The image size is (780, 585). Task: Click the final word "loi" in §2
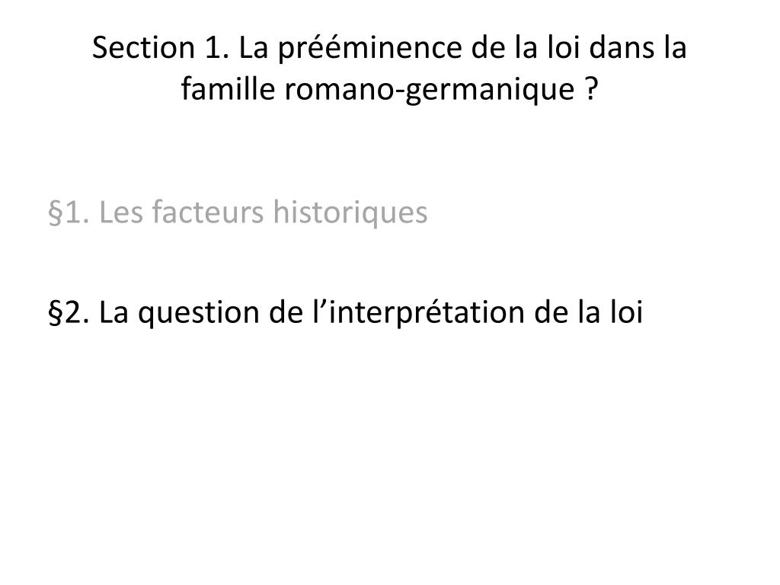(x=626, y=312)
